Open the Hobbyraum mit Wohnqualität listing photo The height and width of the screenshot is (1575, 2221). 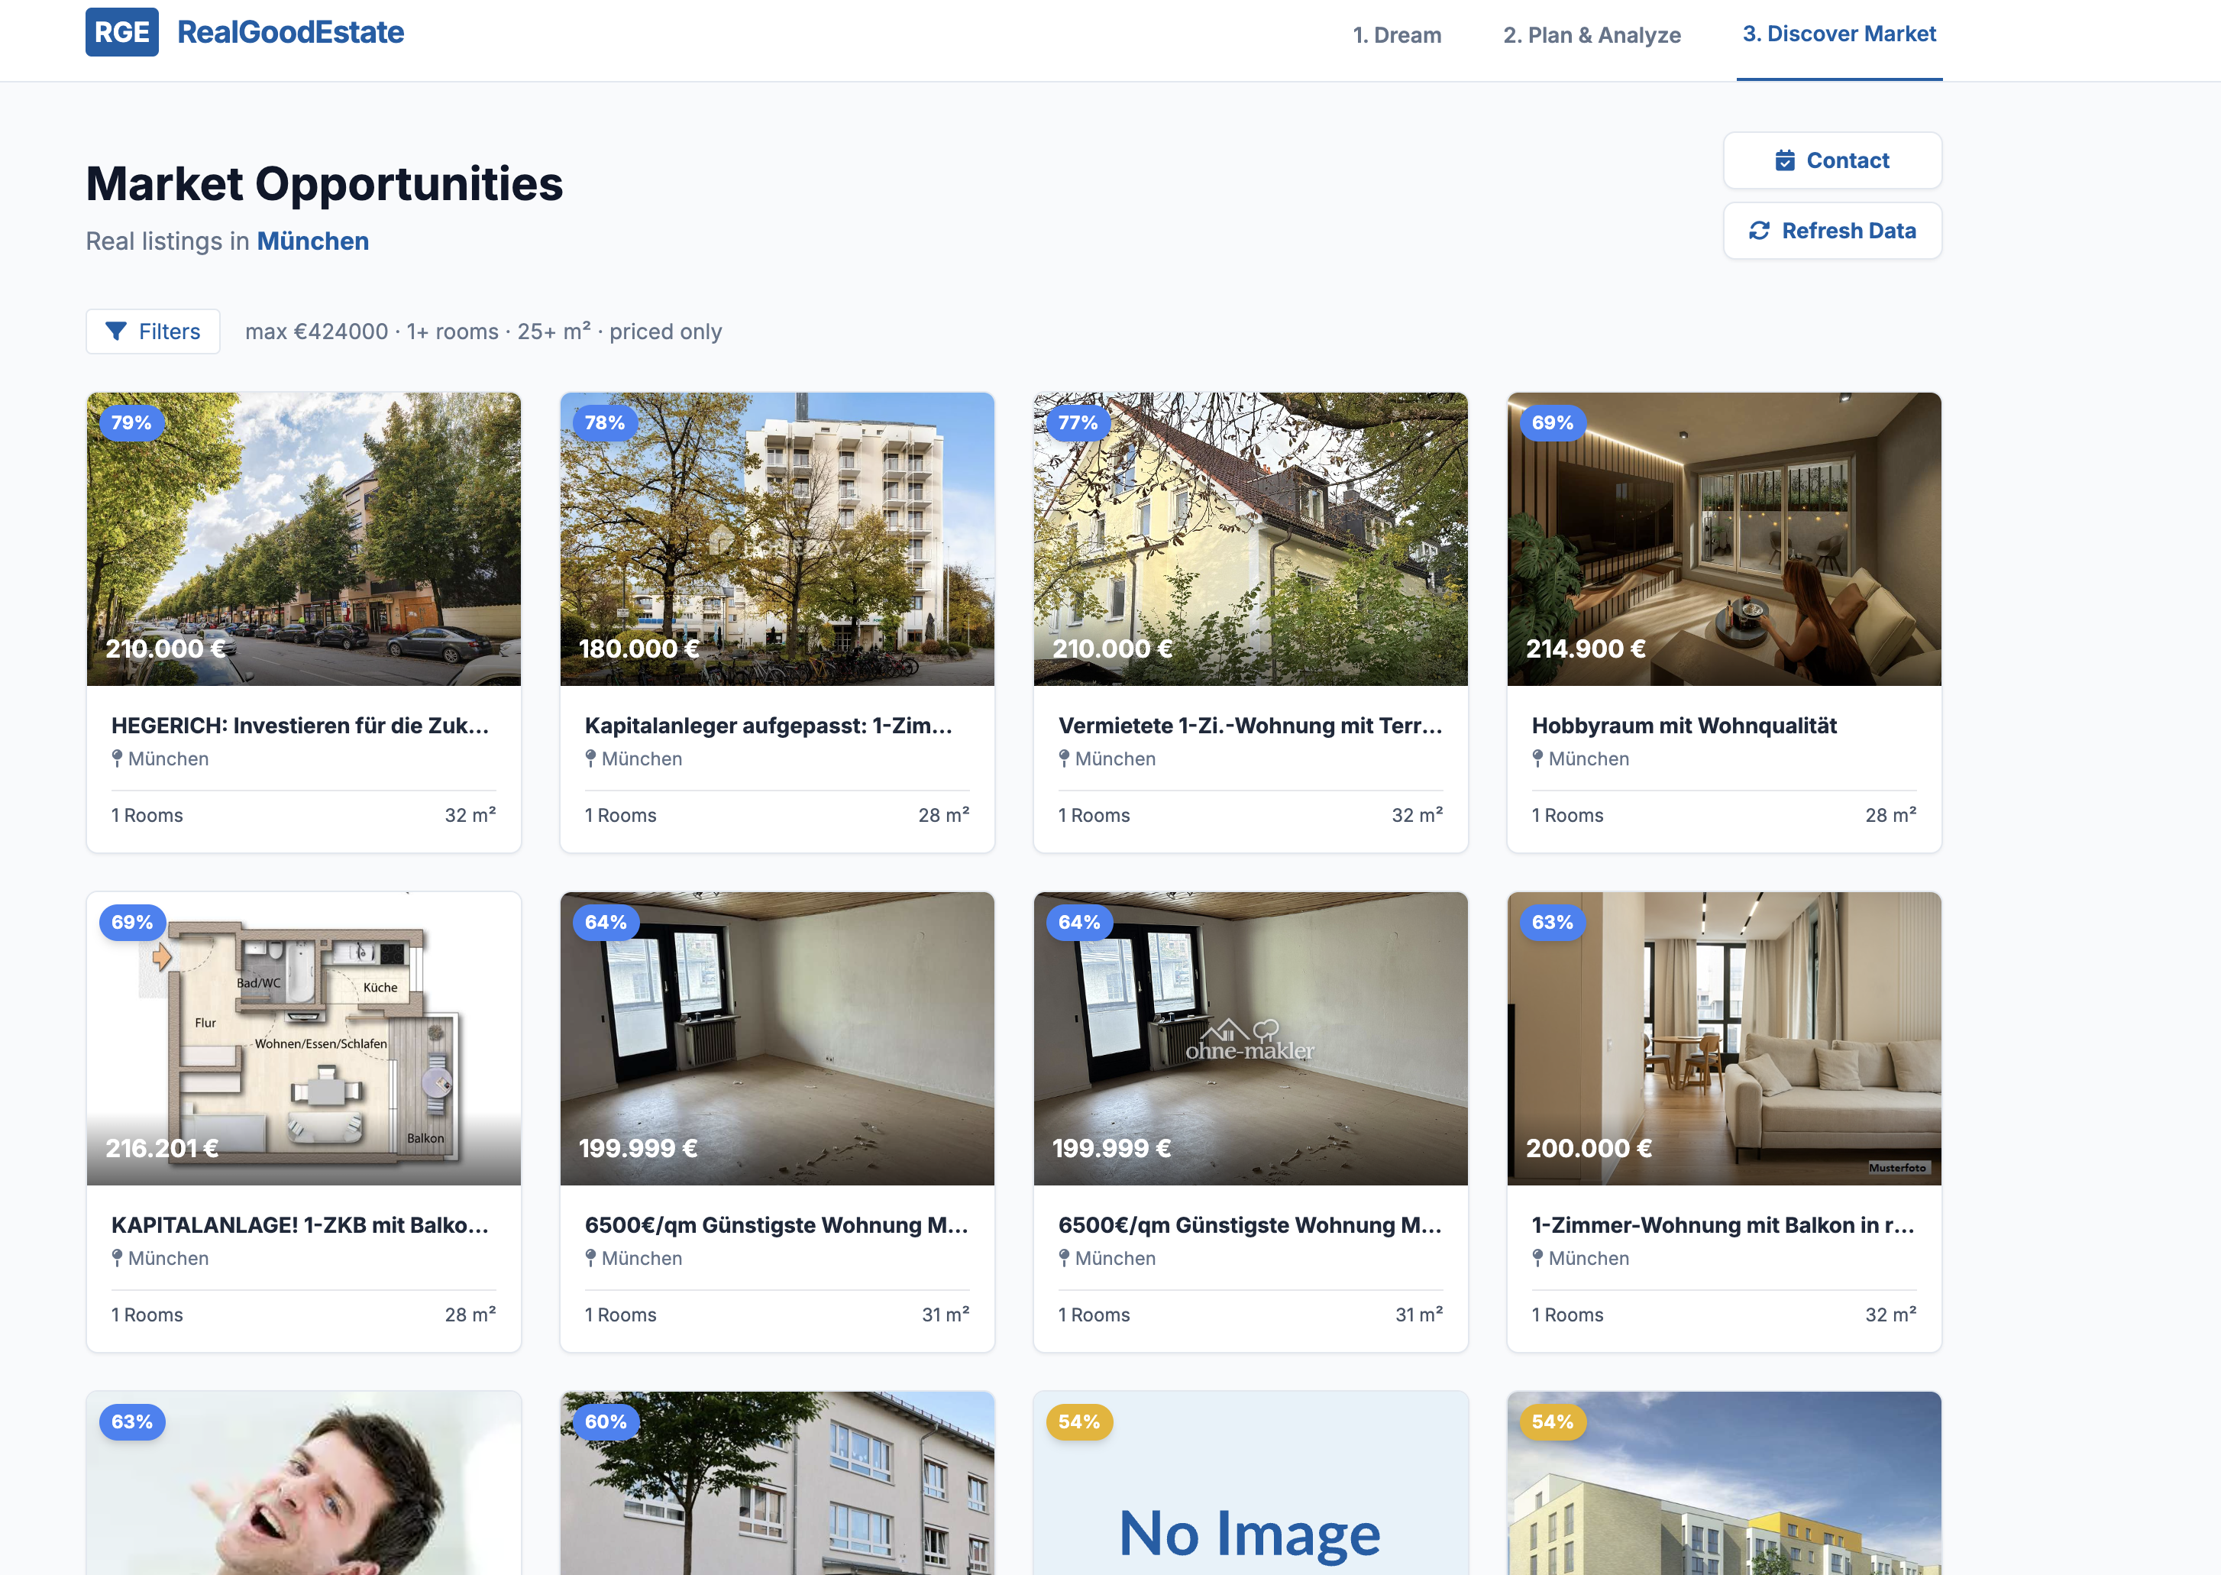1723,539
